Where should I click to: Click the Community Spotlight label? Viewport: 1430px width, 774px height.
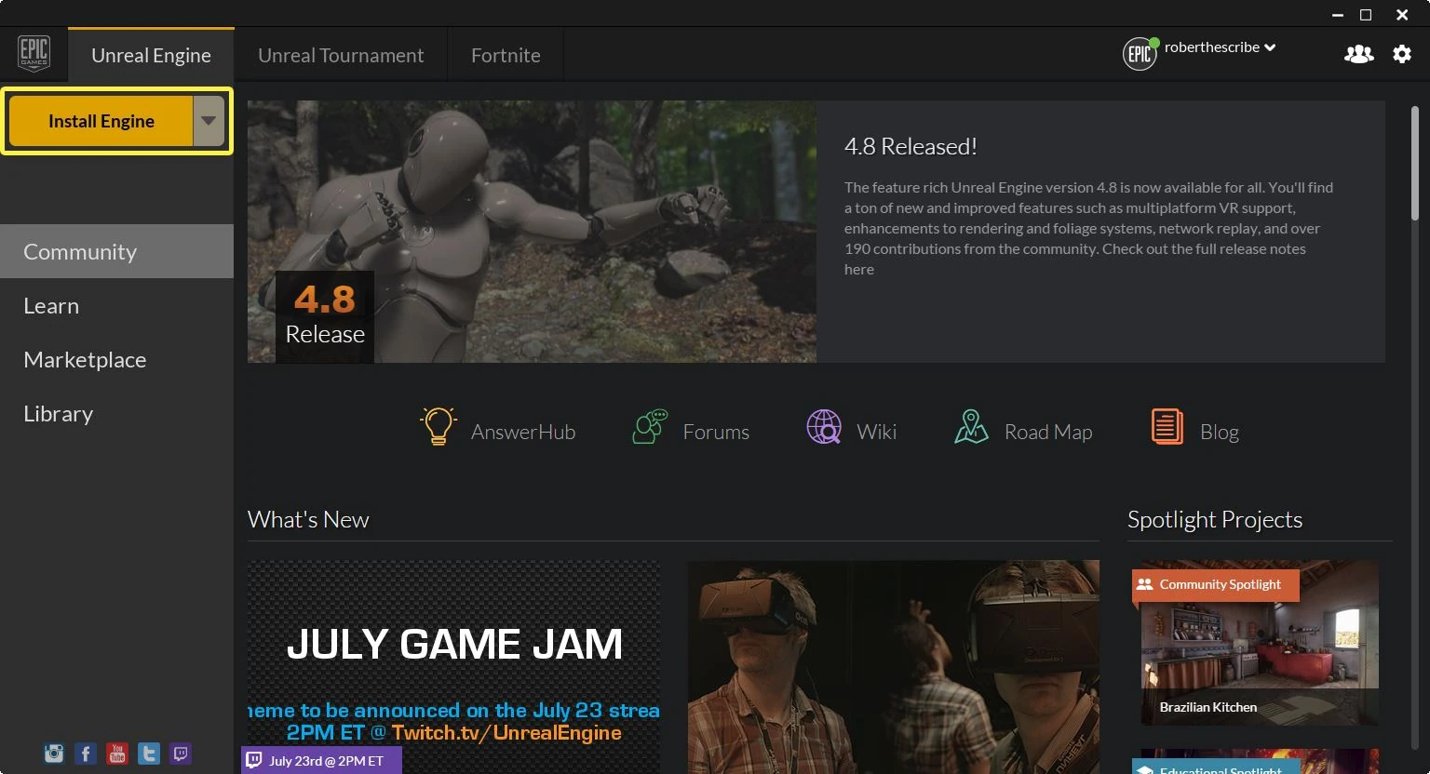(1220, 584)
